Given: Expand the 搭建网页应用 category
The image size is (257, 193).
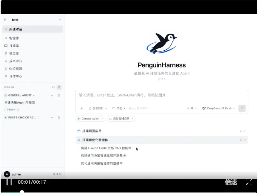Looking at the screenshot, I should [162, 131].
